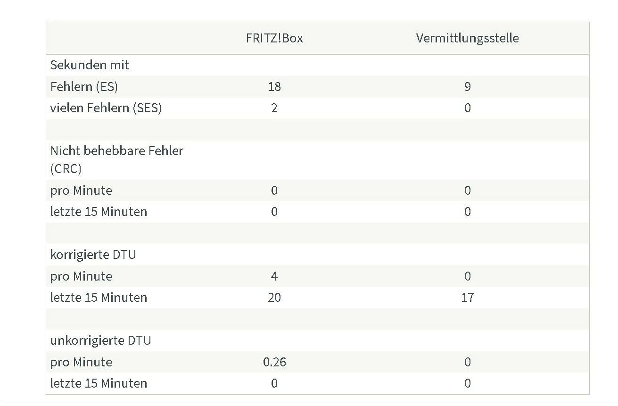Select FRITZ!Box korrigierte DTU value 20
Screen dimensions: 618x406
[x=274, y=298]
